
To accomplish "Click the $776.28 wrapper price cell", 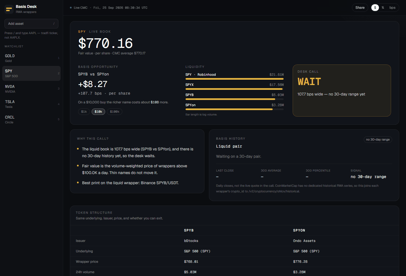I will click(x=300, y=262).
